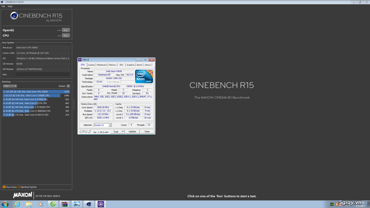Screen dimensions: 370x208
Task: Switch to CPU-Z taskbar button
Action: (x=101, y=204)
